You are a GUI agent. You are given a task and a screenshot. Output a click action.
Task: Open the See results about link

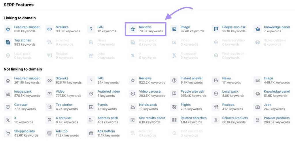click(152, 118)
